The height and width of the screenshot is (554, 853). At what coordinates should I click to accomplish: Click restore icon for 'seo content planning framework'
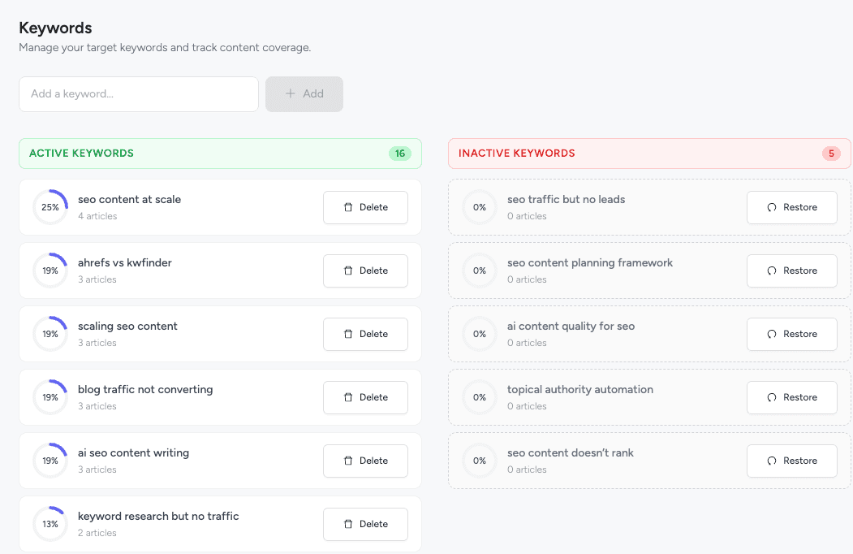[x=772, y=271]
